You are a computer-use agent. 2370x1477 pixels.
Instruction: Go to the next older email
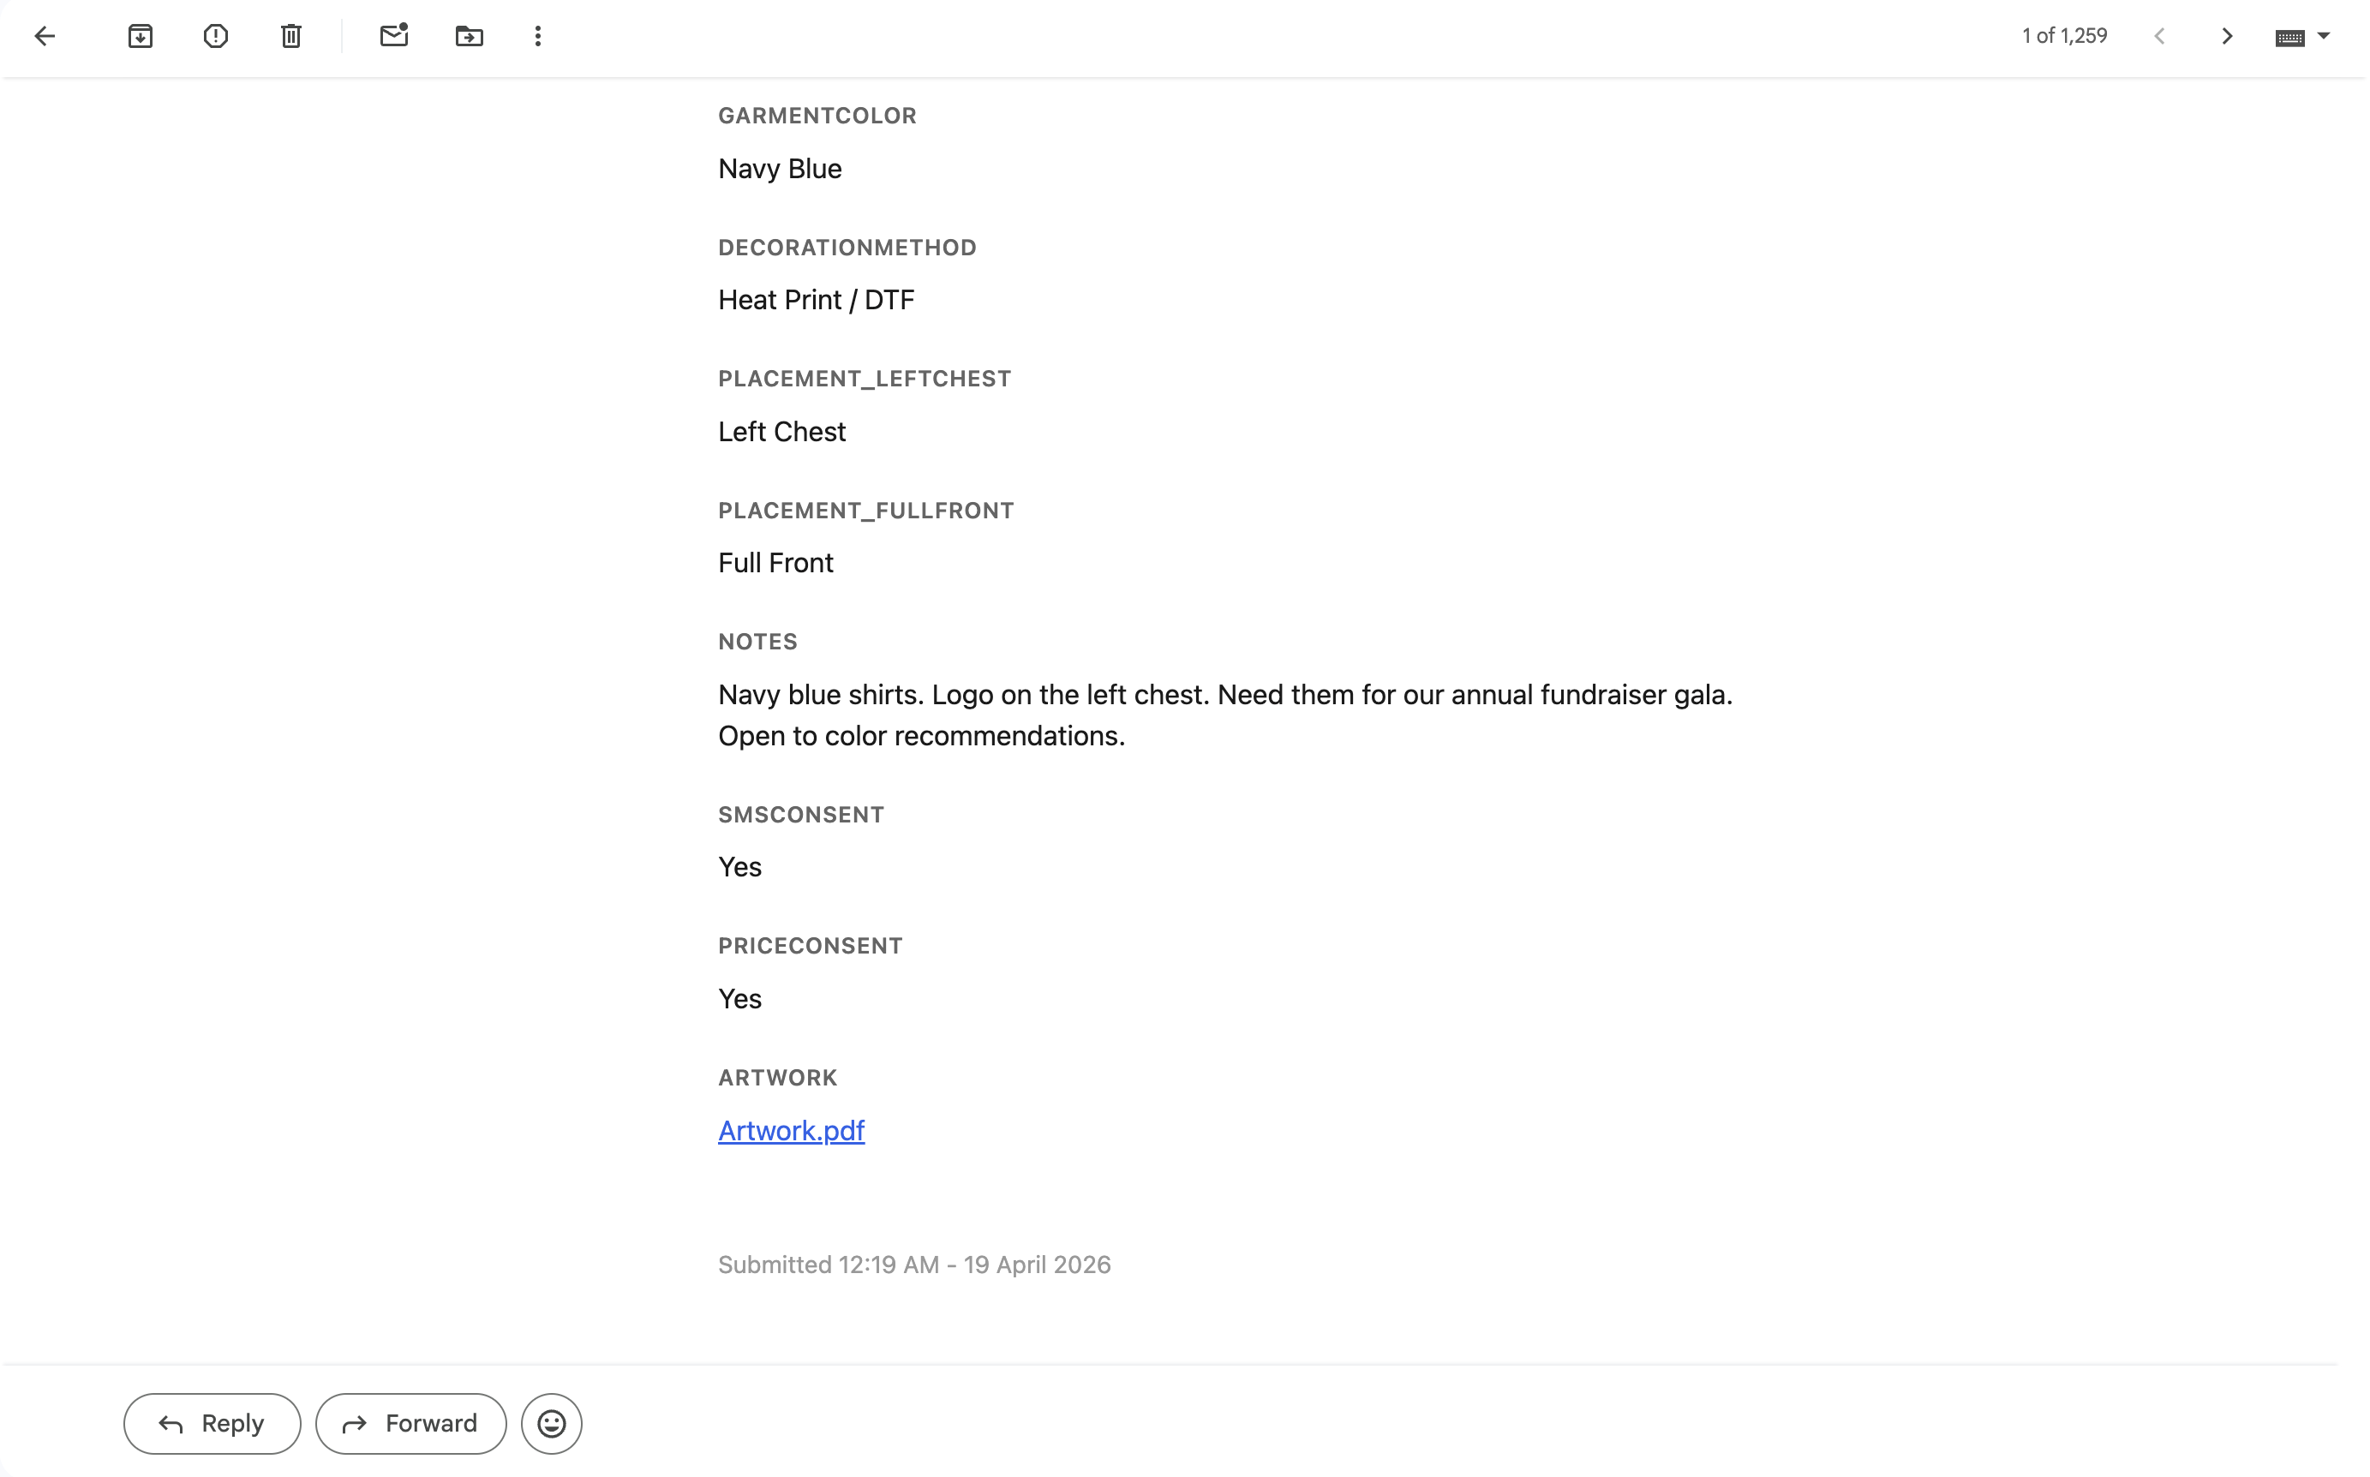[2226, 36]
